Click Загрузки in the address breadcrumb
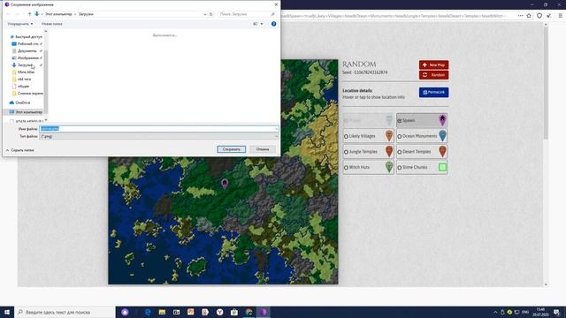This screenshot has width=566, height=318. [x=86, y=14]
